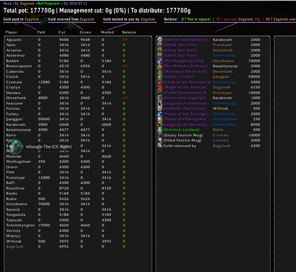Click the Player column header
This screenshot has width=296, height=272.
[x=11, y=32]
